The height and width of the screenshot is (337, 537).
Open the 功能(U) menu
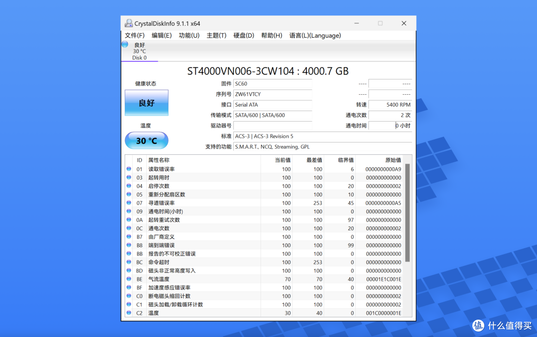pos(189,36)
